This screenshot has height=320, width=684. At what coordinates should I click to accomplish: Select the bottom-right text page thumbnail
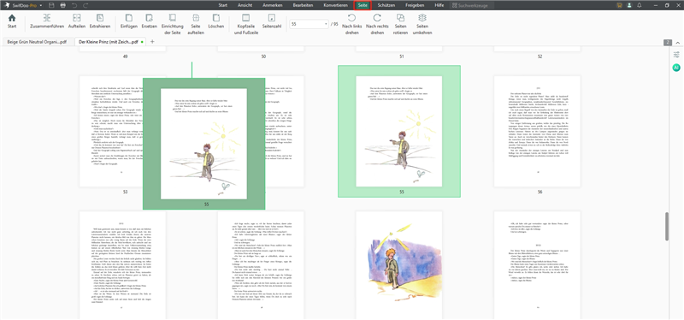point(537,265)
